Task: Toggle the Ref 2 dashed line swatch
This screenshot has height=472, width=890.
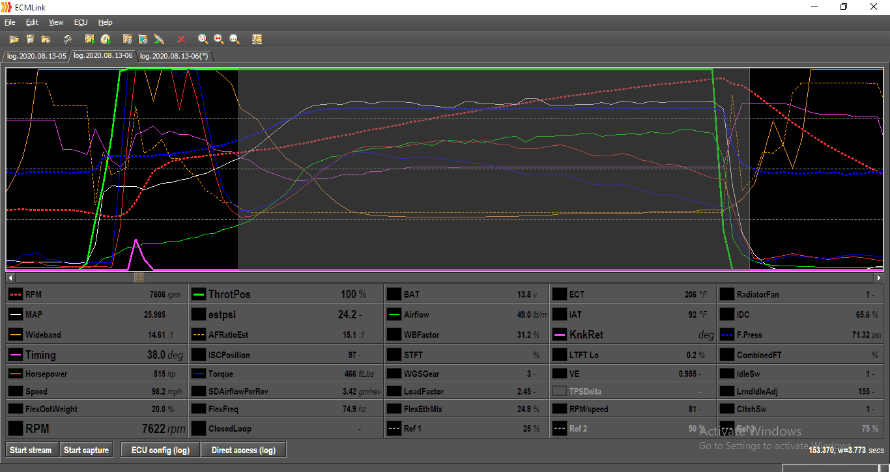Action: click(559, 428)
